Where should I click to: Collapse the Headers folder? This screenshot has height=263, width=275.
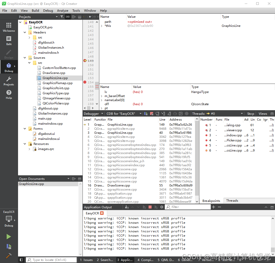click(25, 32)
